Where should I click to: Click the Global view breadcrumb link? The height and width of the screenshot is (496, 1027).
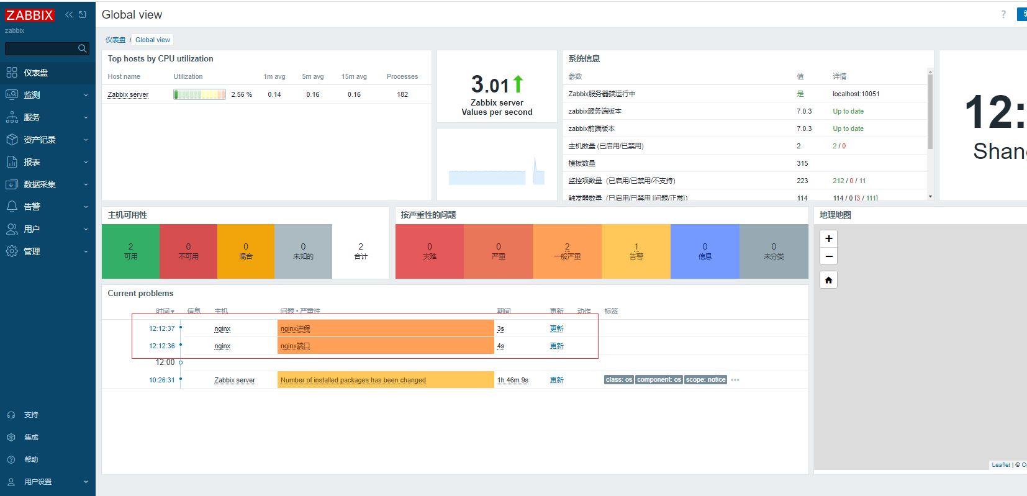click(x=153, y=40)
